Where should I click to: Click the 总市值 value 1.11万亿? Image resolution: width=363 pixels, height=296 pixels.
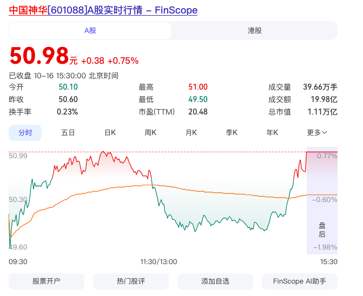click(x=322, y=112)
